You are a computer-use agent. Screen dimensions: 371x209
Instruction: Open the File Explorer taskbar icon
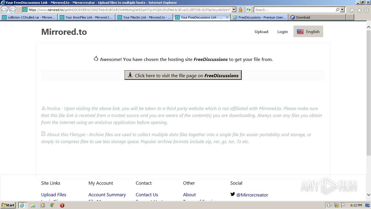(33, 205)
